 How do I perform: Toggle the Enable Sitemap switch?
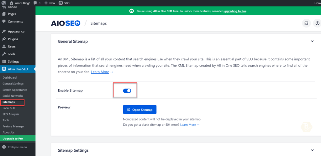(x=127, y=91)
